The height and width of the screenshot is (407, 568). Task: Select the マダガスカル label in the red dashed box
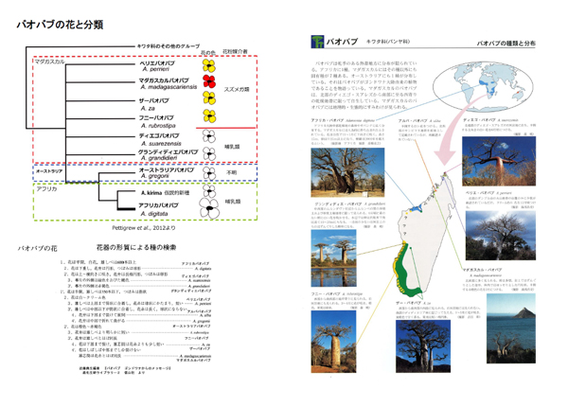pyautogui.click(x=49, y=62)
